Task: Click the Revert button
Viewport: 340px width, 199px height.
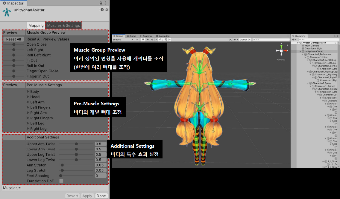Action: point(72,196)
